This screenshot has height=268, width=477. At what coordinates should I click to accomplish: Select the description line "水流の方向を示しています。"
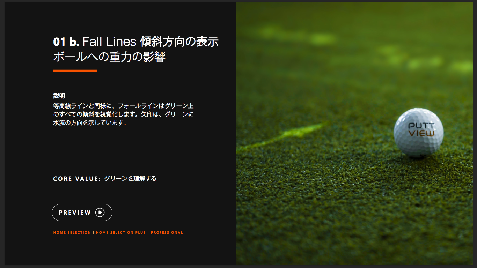[90, 123]
